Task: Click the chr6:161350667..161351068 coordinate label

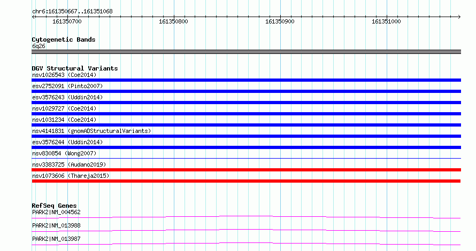Action: tap(72, 12)
